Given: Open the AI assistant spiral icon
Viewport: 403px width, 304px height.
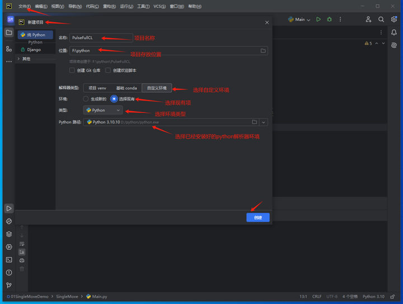Looking at the screenshot, I should pos(393,45).
